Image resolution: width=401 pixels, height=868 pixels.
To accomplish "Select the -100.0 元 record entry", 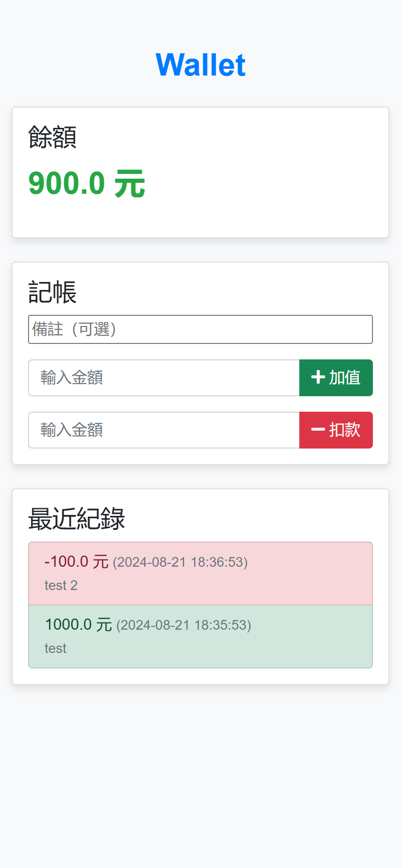I will (x=200, y=573).
